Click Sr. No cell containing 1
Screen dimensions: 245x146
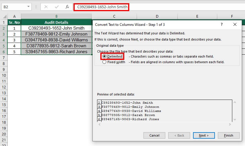tap(14, 28)
